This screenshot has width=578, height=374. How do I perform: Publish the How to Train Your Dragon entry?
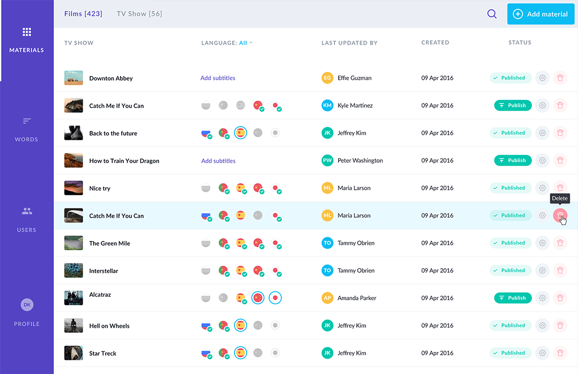pyautogui.click(x=512, y=161)
